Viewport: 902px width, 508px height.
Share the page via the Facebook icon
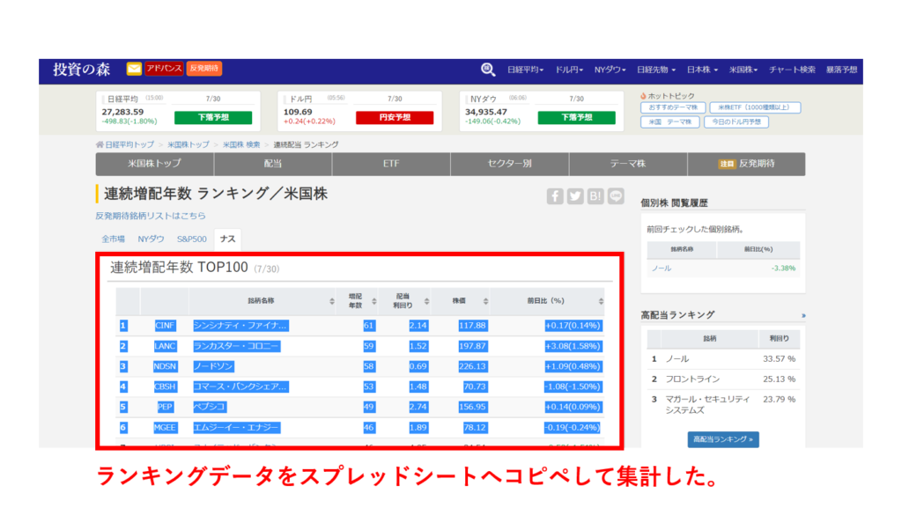[555, 195]
